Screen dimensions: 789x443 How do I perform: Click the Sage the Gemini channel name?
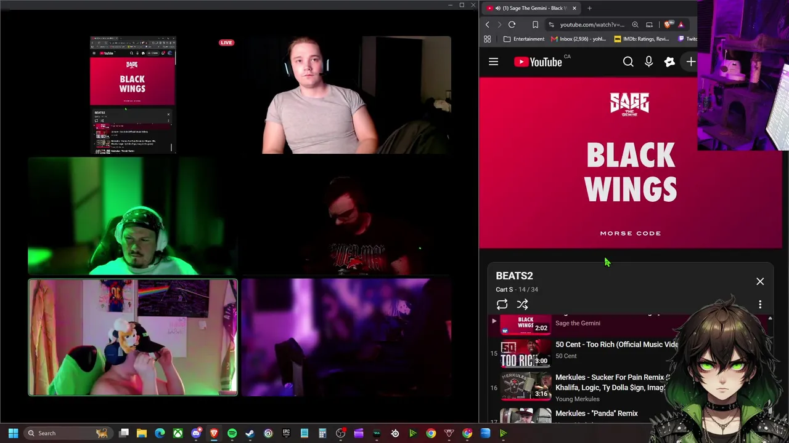pyautogui.click(x=578, y=323)
